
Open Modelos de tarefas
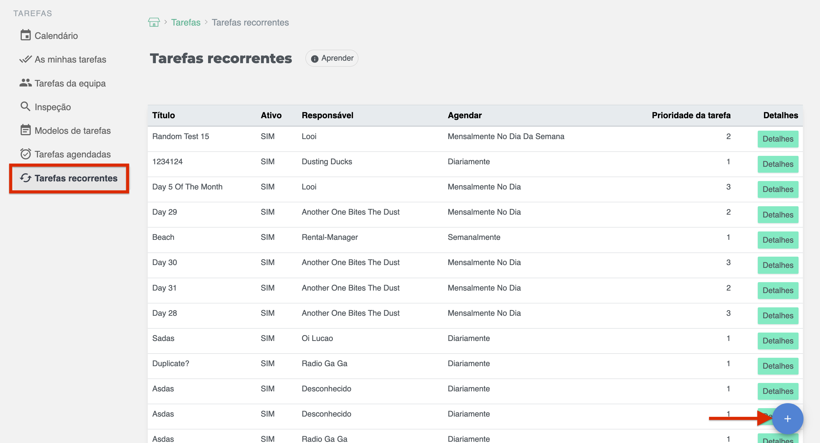(x=72, y=130)
